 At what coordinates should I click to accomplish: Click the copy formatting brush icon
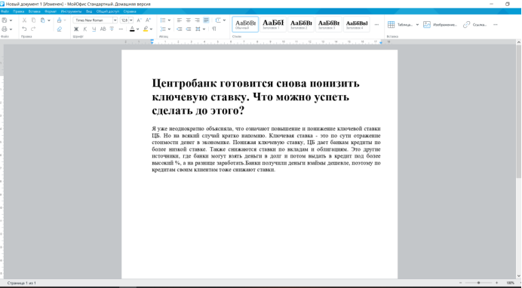pos(60,20)
